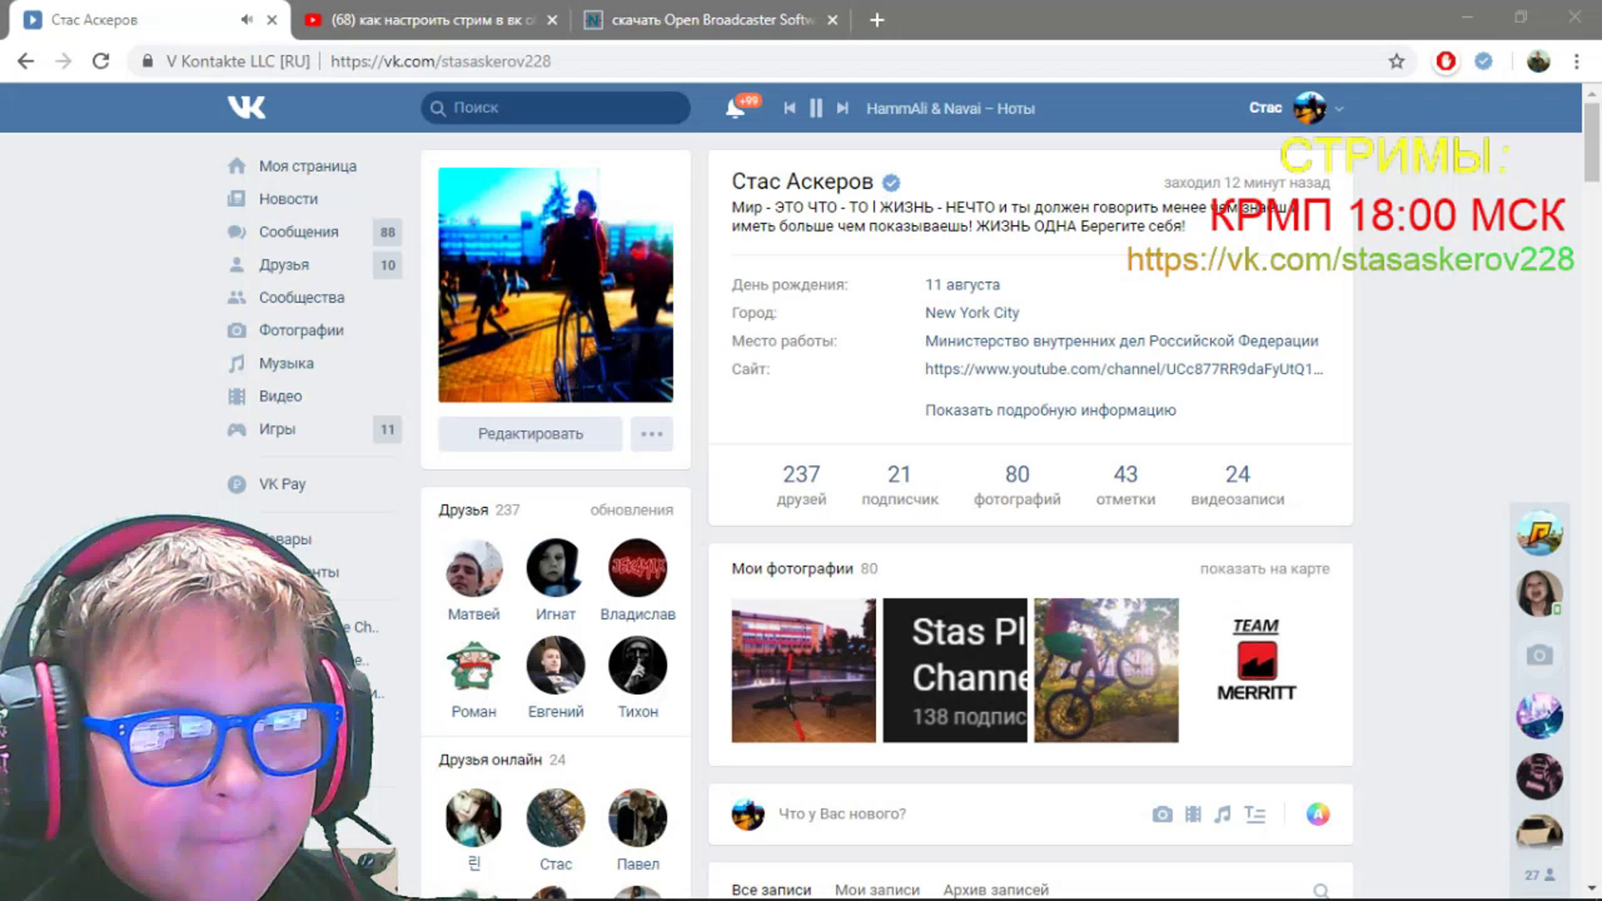
Task: Click the Что у Вас нового post field
Action: (958, 814)
